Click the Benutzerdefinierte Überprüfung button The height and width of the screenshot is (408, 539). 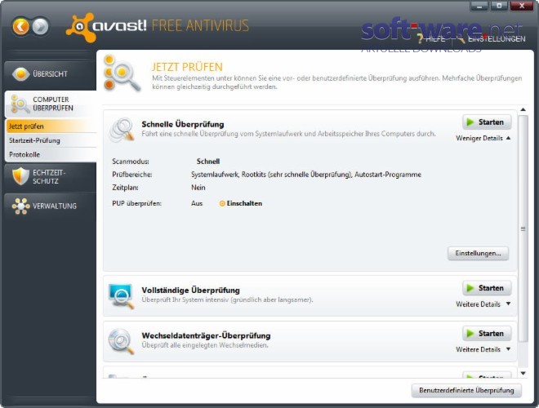[x=466, y=391]
